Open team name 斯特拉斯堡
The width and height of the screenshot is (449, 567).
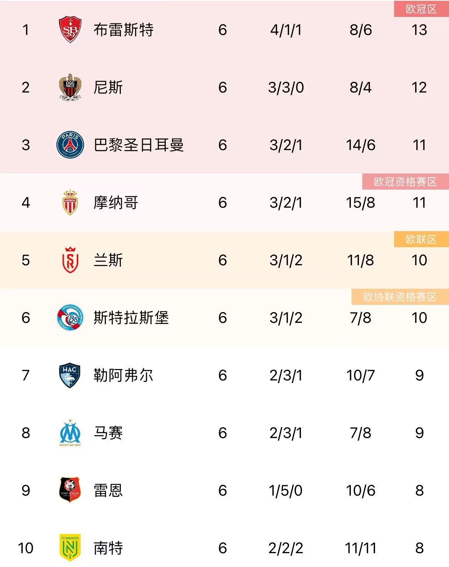pyautogui.click(x=131, y=318)
